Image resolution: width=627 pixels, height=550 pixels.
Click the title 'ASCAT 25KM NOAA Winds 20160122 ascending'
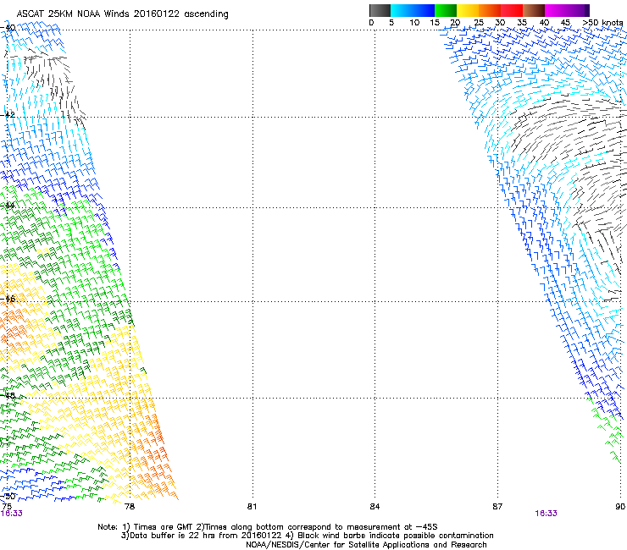[122, 14]
